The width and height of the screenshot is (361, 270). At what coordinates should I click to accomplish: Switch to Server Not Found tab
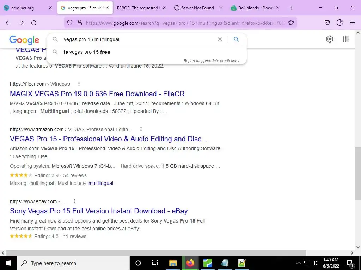pyautogui.click(x=197, y=8)
